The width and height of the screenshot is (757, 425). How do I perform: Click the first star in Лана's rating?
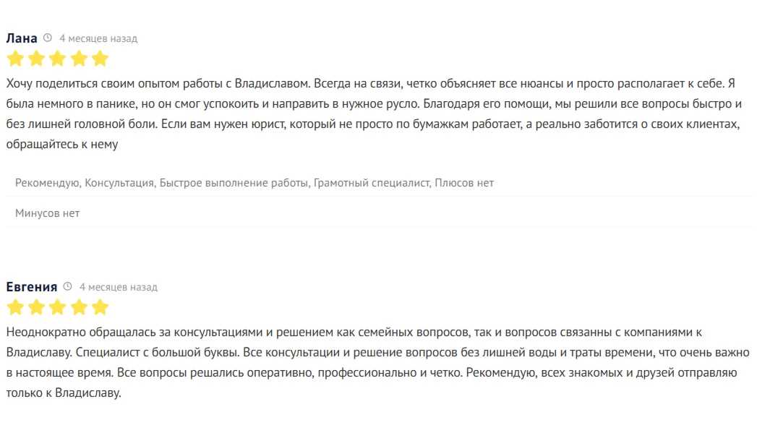click(x=14, y=59)
